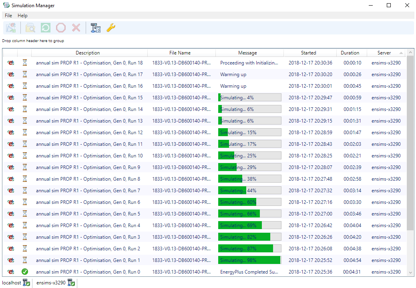The width and height of the screenshot is (416, 288).
Task: Sort by the Duration column header
Action: tap(352, 53)
